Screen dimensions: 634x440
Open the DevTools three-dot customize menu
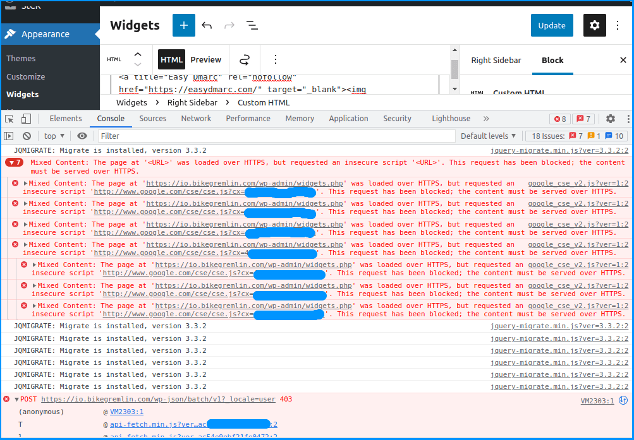[x=628, y=119]
